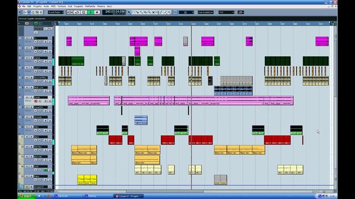This screenshot has width=355, height=199.
Task: Select the Mute X tool
Action: coord(153,12)
